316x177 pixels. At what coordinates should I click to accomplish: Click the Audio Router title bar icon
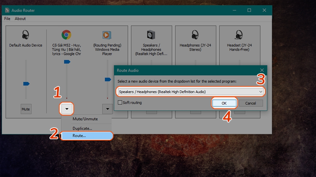click(7, 10)
